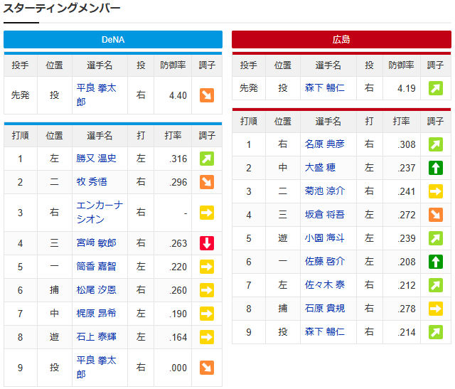
Task: Click the orange down-right arrow beside 牧 秀悟
Action: pos(207,182)
